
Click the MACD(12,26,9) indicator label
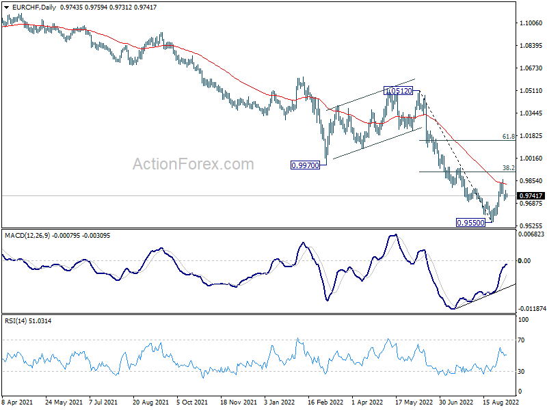(x=27, y=236)
